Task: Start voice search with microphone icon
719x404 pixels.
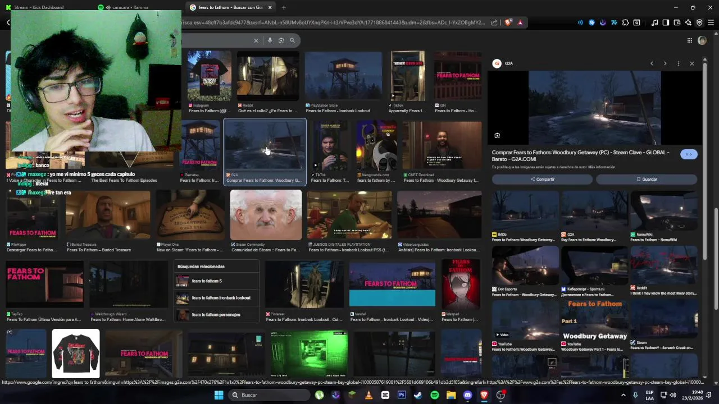Action: tap(270, 40)
